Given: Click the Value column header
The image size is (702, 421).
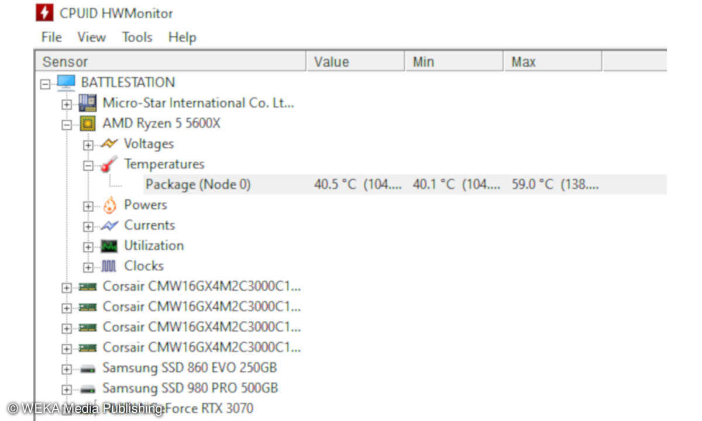Looking at the screenshot, I should click(356, 61).
